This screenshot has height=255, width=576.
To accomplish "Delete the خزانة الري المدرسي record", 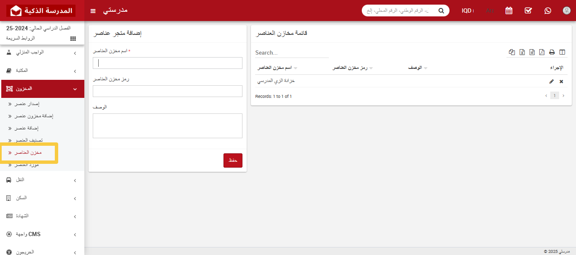I will coord(561,81).
